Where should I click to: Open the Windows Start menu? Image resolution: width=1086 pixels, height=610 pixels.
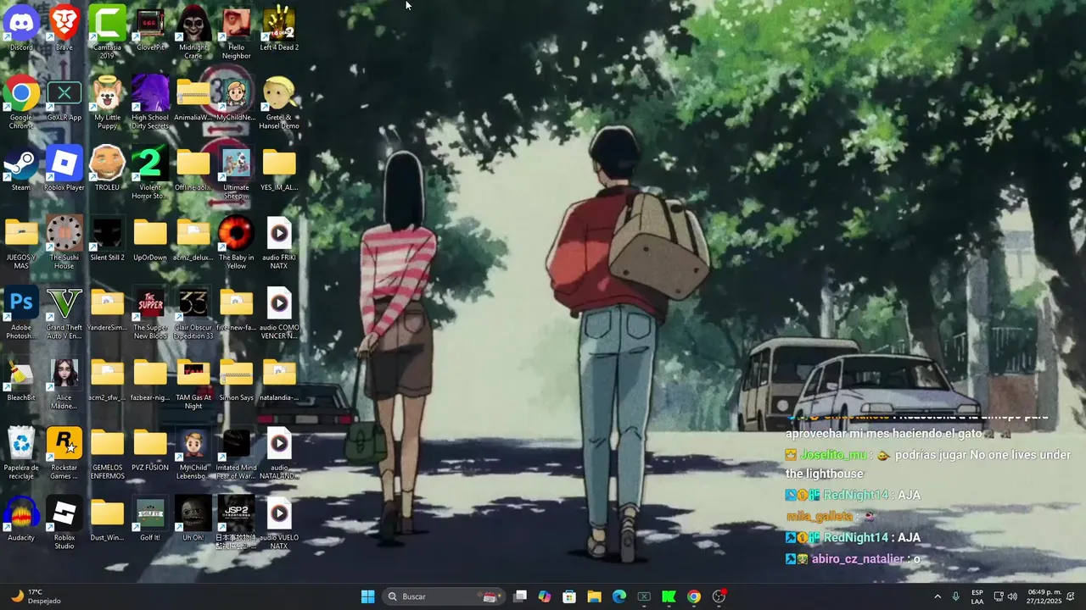pyautogui.click(x=367, y=596)
